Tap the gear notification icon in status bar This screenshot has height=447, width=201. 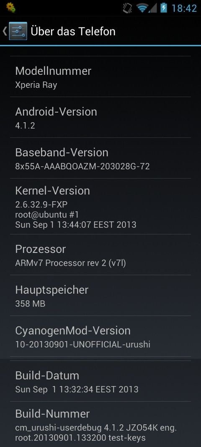pyautogui.click(x=10, y=8)
